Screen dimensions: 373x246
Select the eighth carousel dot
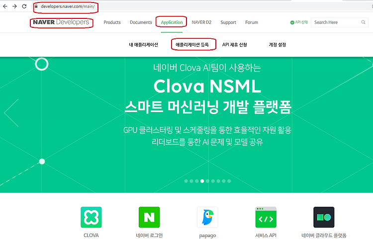click(224, 181)
